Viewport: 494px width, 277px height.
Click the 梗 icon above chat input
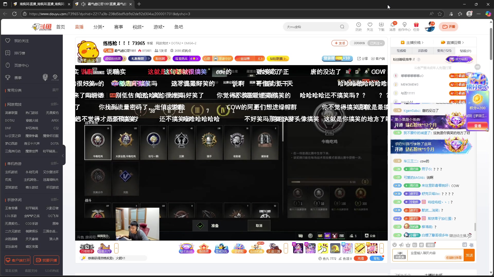coord(421,245)
